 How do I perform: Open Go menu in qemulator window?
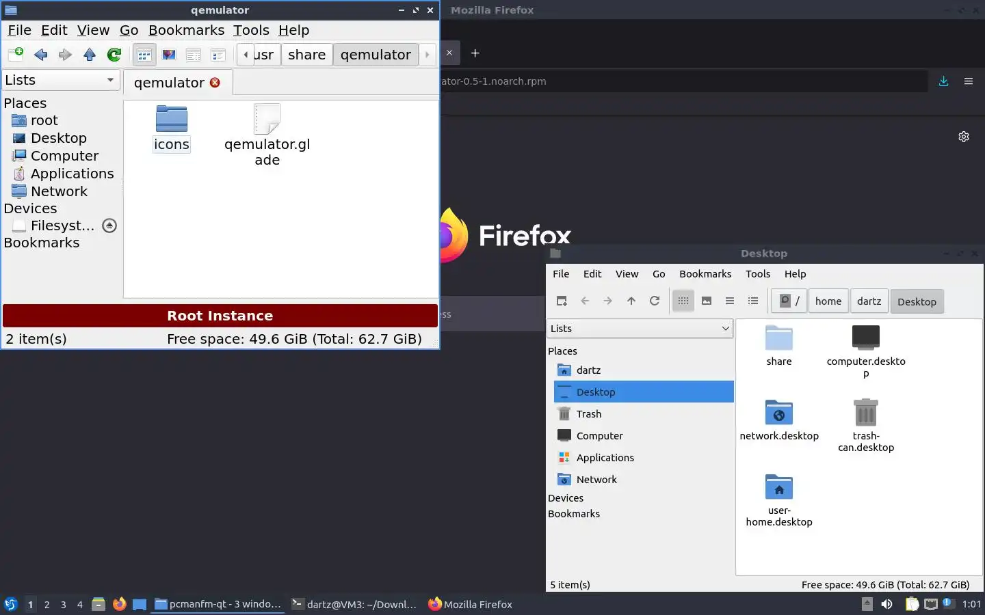click(x=129, y=30)
